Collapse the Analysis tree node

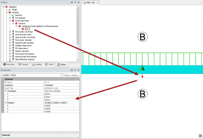click(7, 13)
